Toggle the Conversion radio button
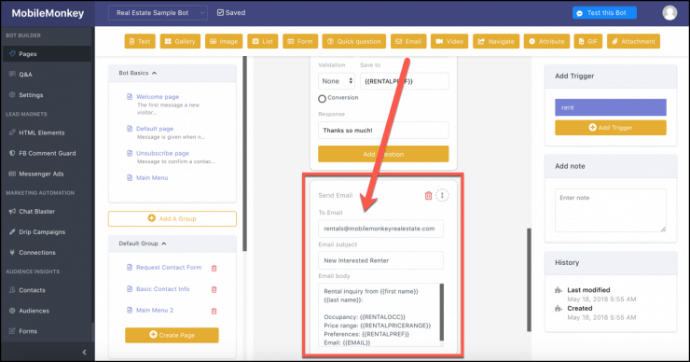 pyautogui.click(x=322, y=99)
